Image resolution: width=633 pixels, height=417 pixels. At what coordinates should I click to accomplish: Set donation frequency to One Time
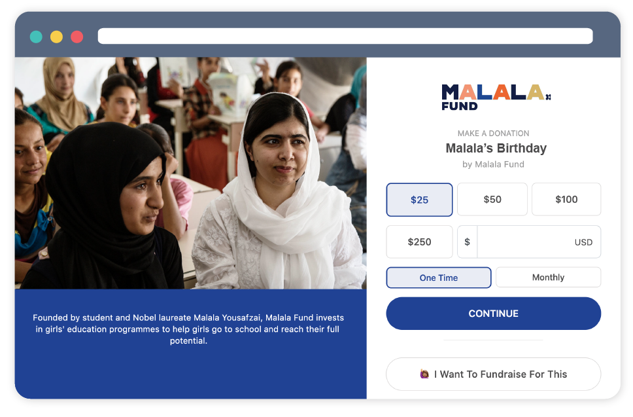point(439,278)
